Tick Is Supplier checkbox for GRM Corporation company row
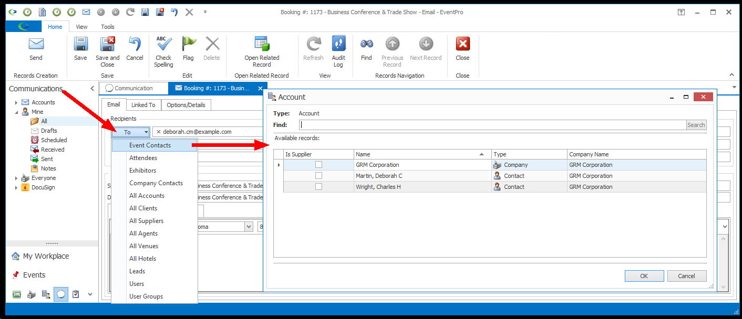Viewport: 742px width, 319px height. tap(318, 165)
